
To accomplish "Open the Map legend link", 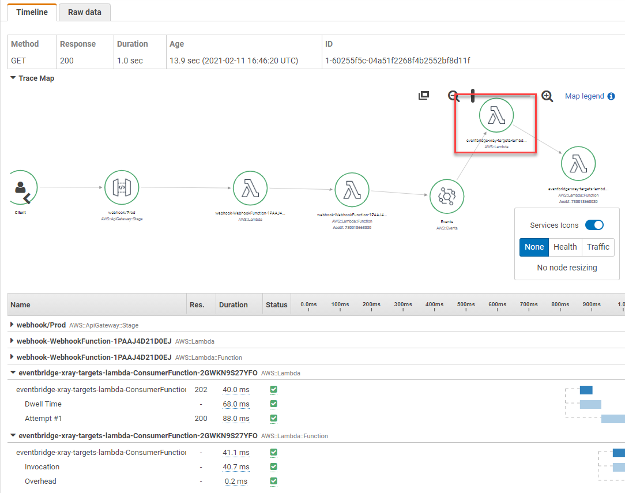I will click(x=584, y=96).
